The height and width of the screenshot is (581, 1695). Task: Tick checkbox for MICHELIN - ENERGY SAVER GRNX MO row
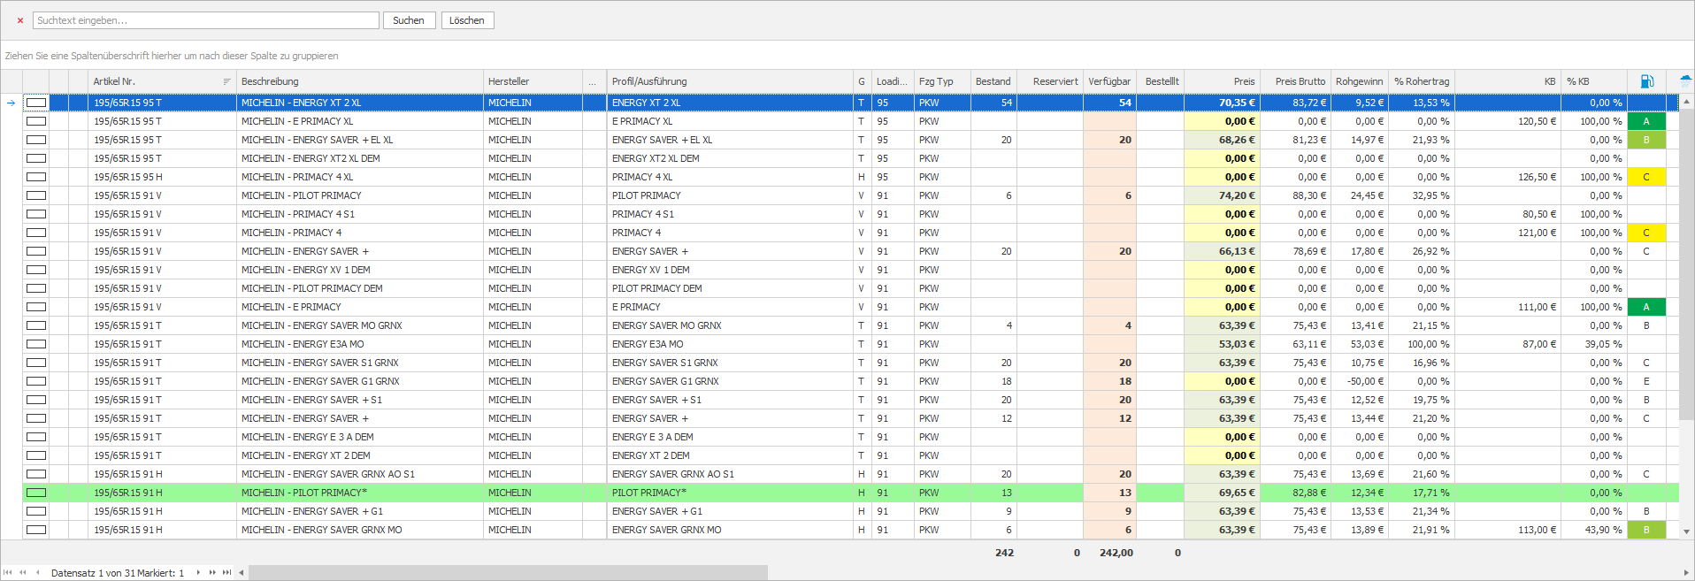[x=36, y=530]
